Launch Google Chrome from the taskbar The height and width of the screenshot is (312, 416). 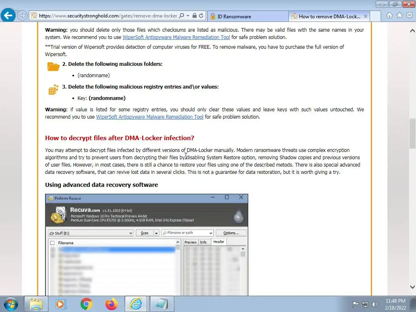86,304
